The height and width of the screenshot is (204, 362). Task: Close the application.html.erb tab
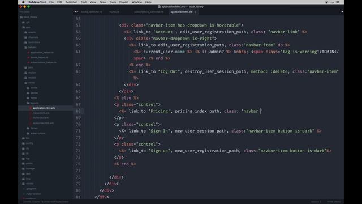195,12
